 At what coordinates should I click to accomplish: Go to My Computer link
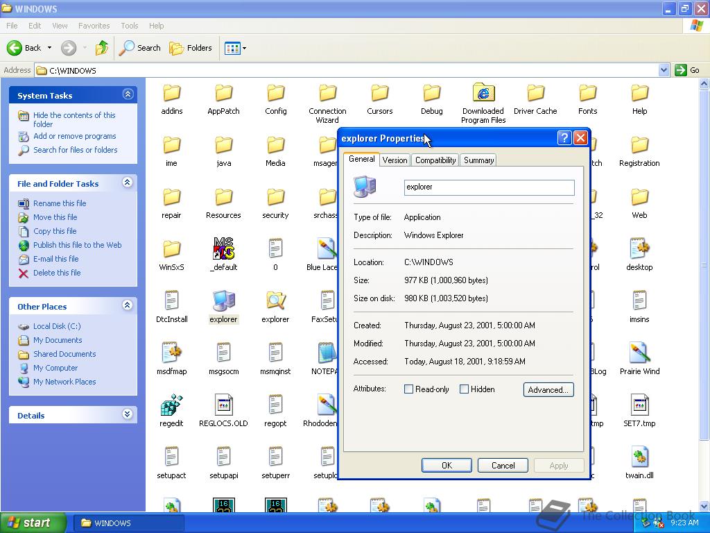[55, 368]
